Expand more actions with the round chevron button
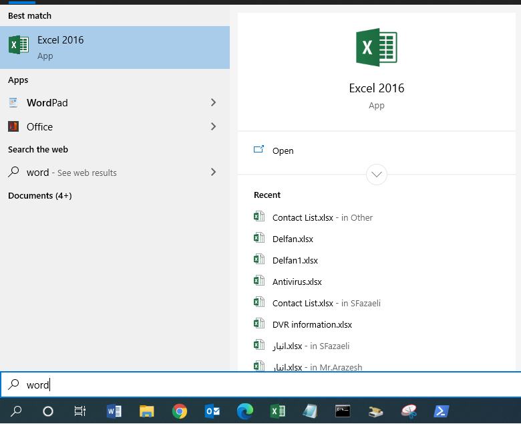The height and width of the screenshot is (424, 521). (377, 175)
